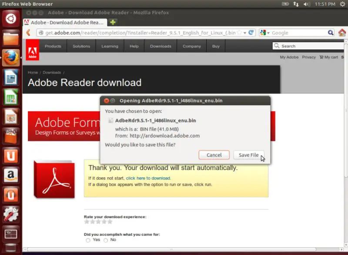This screenshot has width=348, height=255.
Task: Open the Solutions menu on Adobe site
Action: [x=81, y=46]
